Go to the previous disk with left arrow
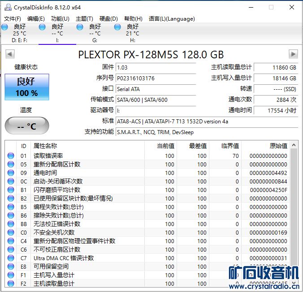Image resolution: width=303 pixels, height=292 pixels. click(10, 54)
